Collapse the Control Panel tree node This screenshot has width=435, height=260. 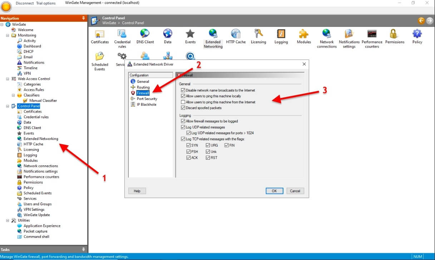click(8, 106)
